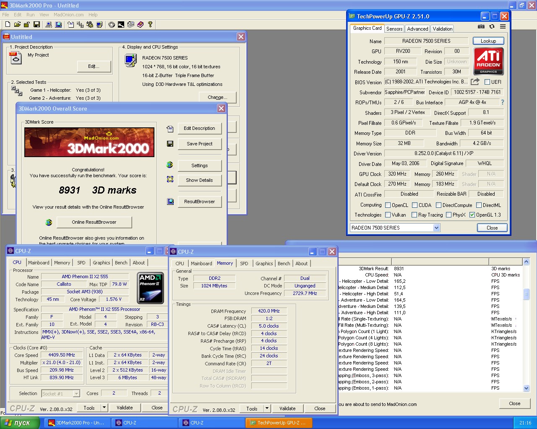Click the AMD Phenom II logo in CPU-Z

click(x=151, y=288)
